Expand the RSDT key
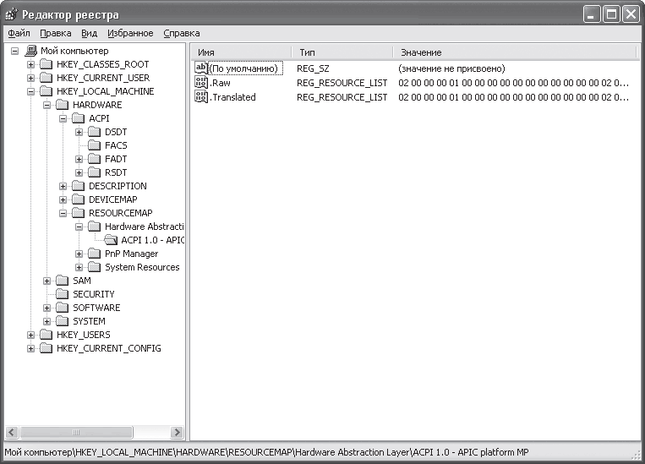This screenshot has width=645, height=464. click(79, 172)
